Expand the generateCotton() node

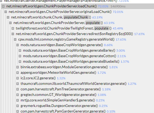(20, 56)
